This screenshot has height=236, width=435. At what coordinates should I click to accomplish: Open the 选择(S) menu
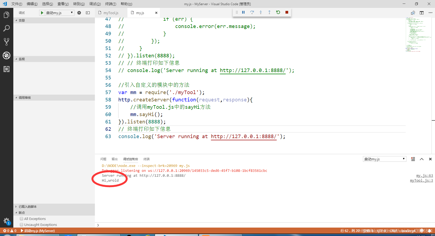[x=48, y=4]
